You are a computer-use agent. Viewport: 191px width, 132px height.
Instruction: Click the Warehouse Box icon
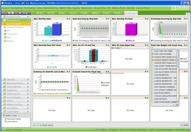click(5, 94)
